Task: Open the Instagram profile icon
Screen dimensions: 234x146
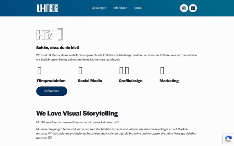Action: [x=184, y=8]
